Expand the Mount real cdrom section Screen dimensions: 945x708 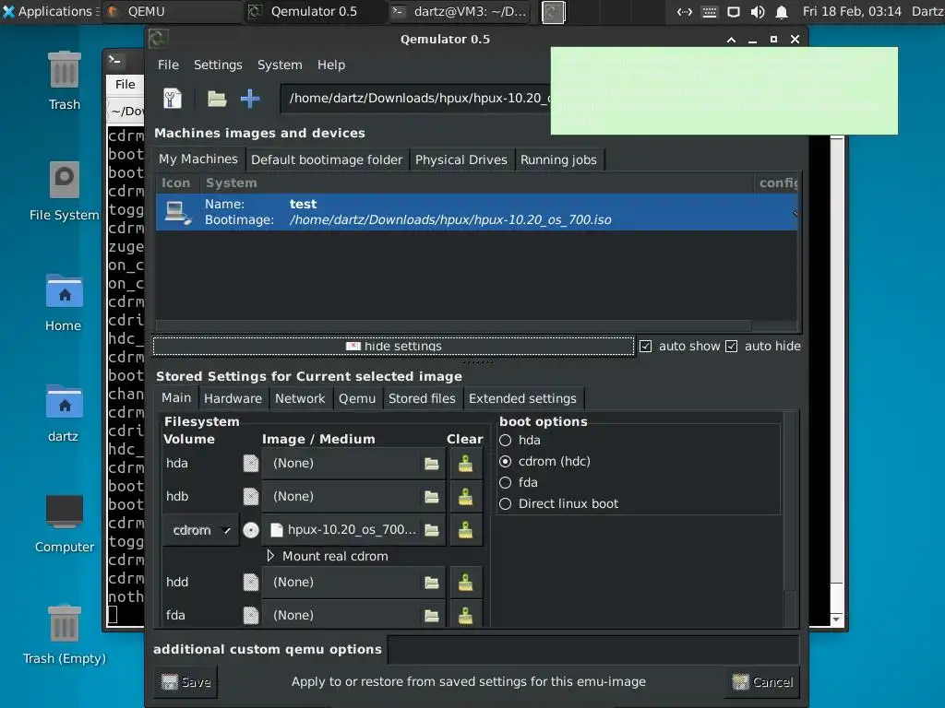[270, 556]
